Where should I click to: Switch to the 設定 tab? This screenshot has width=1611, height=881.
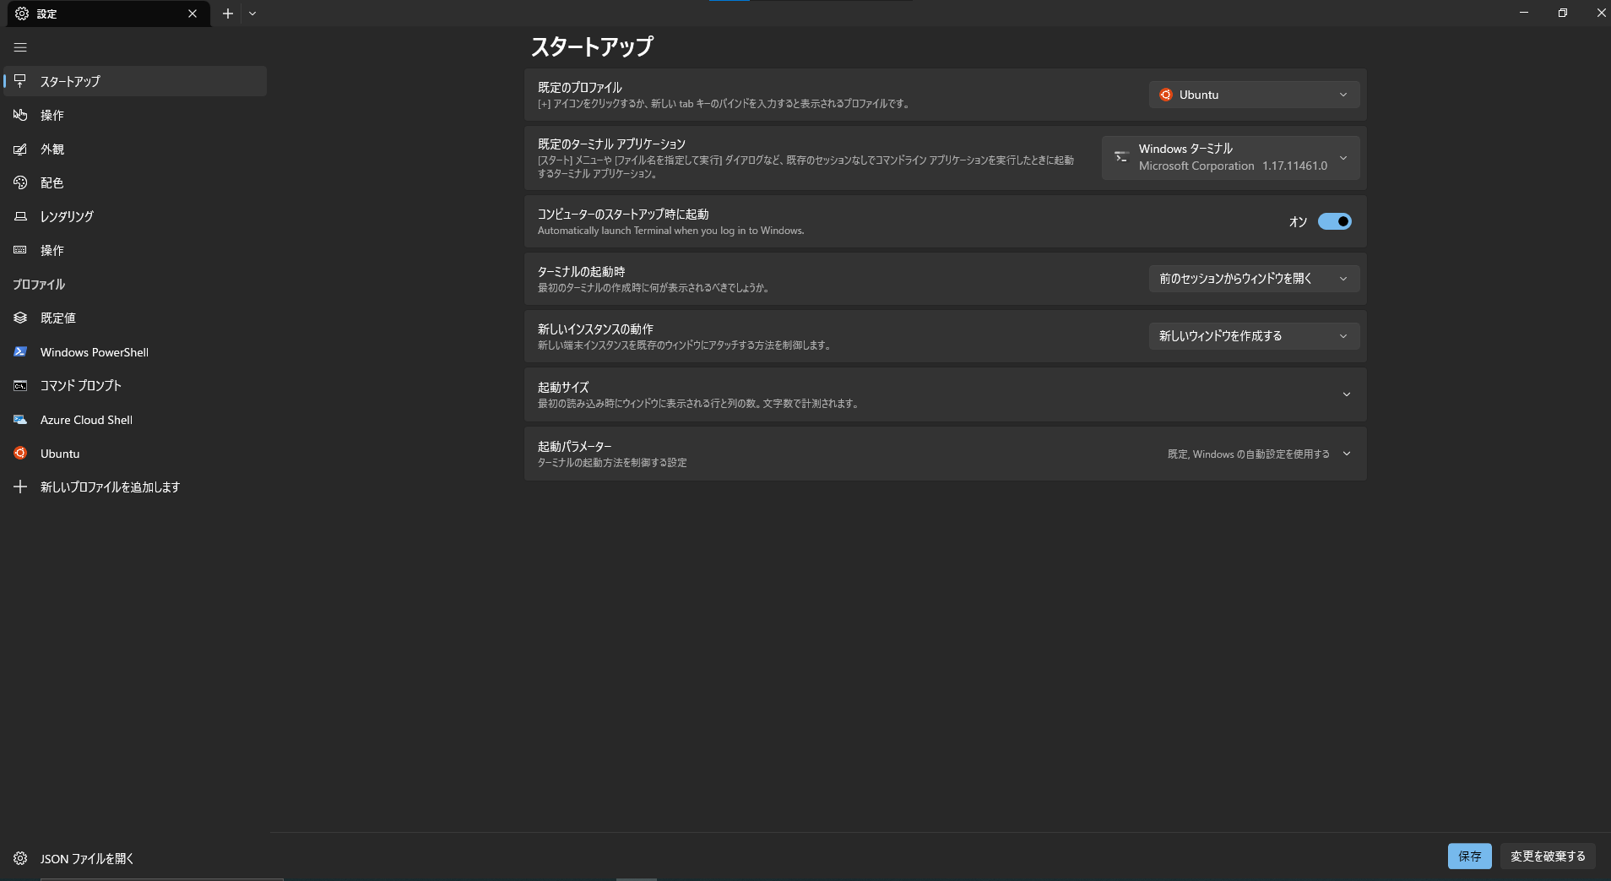(x=93, y=14)
